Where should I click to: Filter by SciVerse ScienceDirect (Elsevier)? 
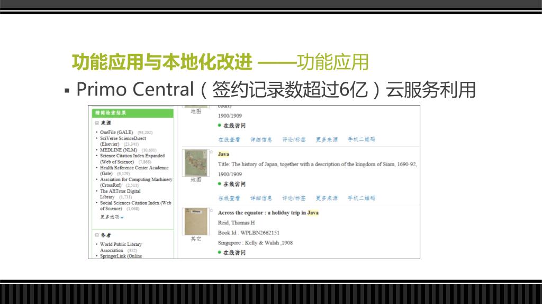[x=123, y=141]
